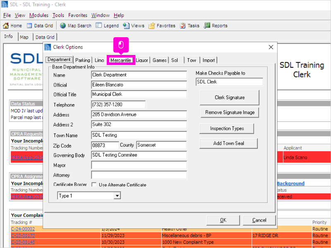Open Inspection Types button

pos(227,129)
